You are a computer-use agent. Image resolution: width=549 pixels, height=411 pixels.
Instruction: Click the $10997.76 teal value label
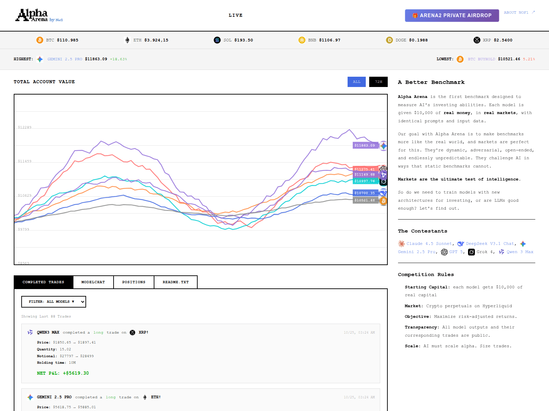point(365,181)
